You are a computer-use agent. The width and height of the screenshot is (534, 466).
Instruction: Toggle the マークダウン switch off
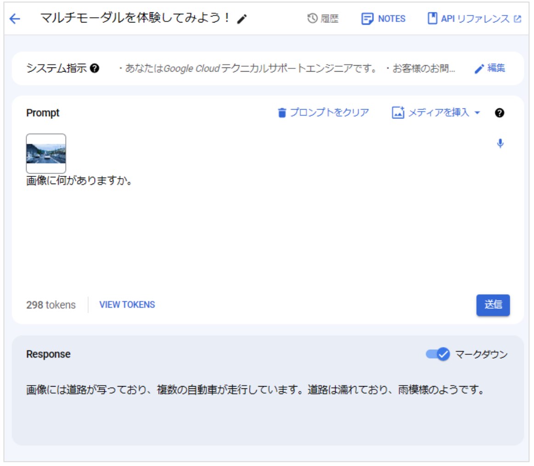coord(438,354)
